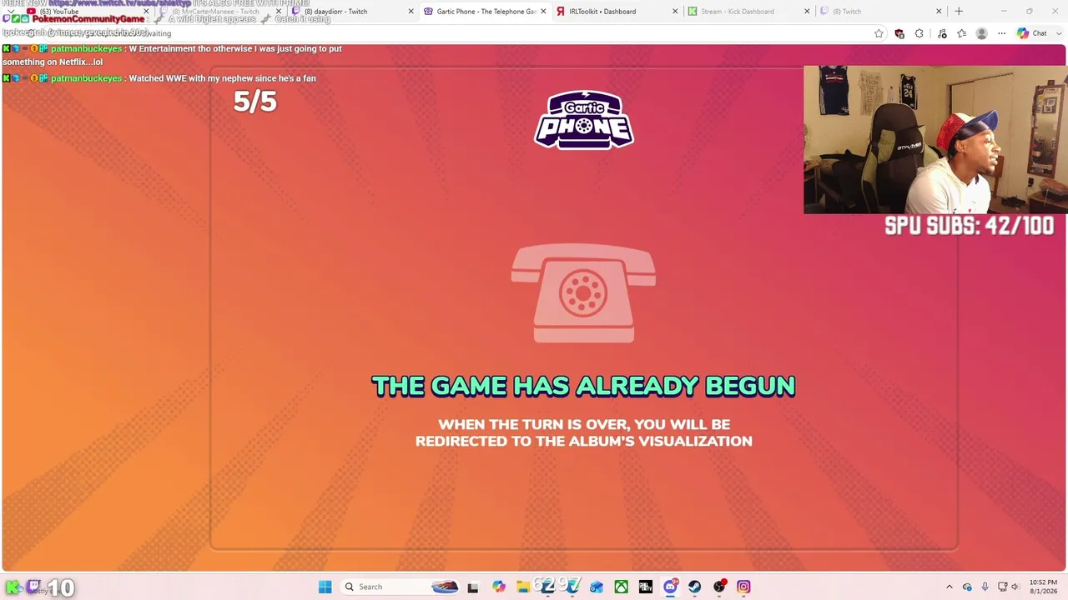The image size is (1068, 600).
Task: Open the shield extension icon in the toolbar
Action: tap(899, 33)
